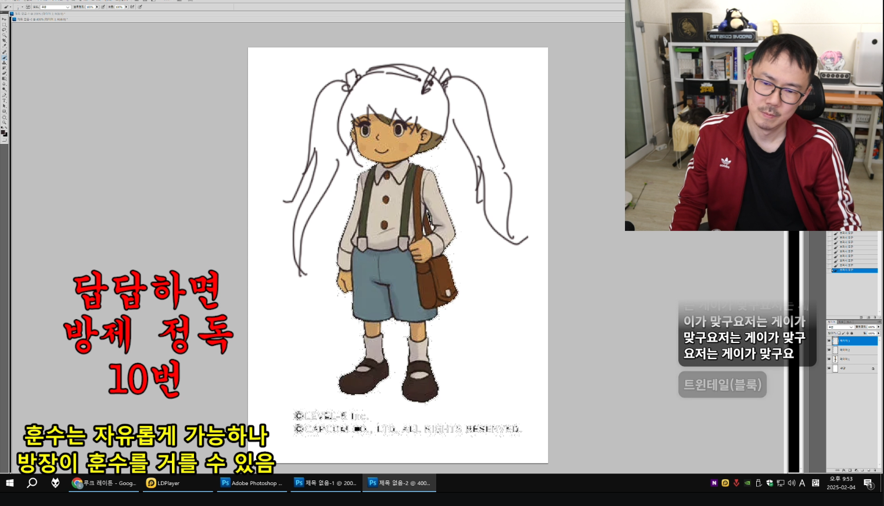Open layer blend mode dropdown
The image size is (884, 506).
tap(841, 327)
